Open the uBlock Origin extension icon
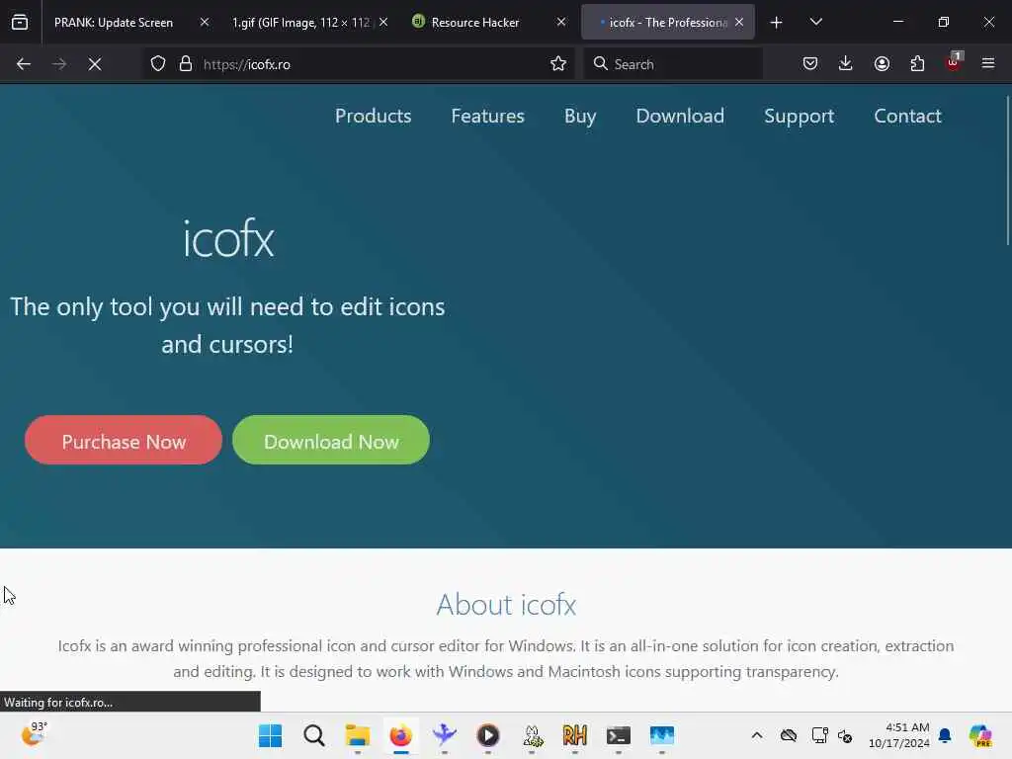The width and height of the screenshot is (1012, 759). (x=954, y=62)
